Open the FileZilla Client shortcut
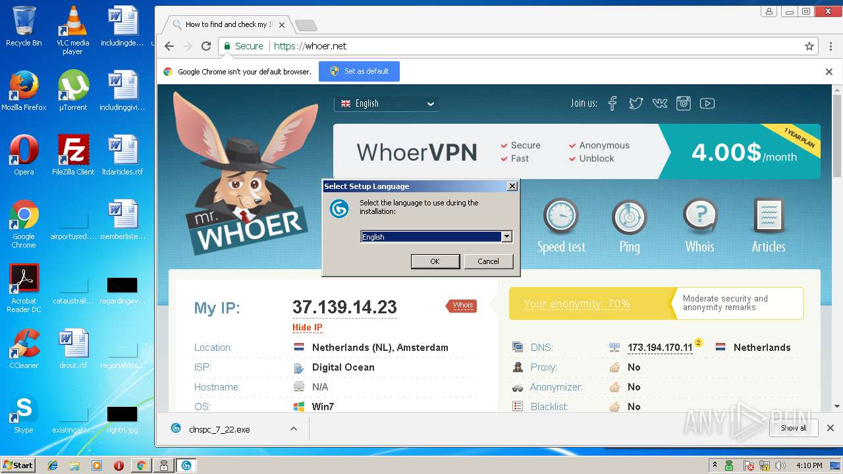The width and height of the screenshot is (843, 474). (73, 155)
